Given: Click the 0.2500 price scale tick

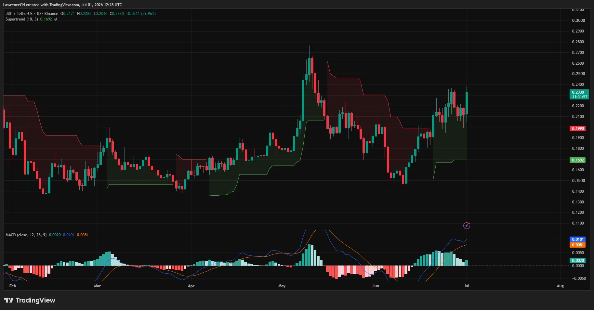Looking at the screenshot, I should pyautogui.click(x=578, y=74).
